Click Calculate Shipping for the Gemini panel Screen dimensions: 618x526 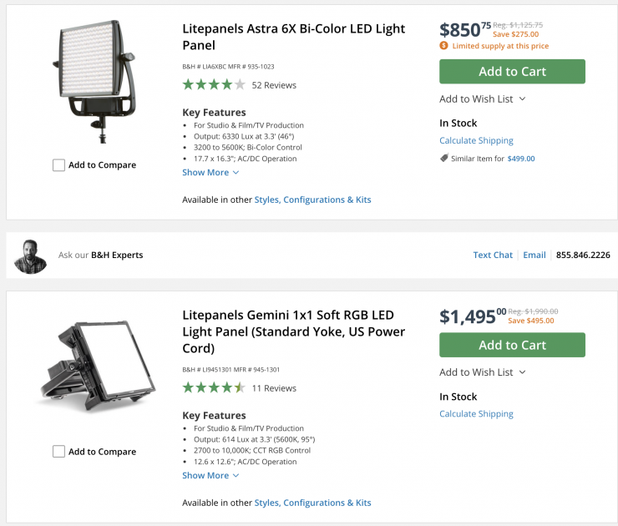[476, 414]
